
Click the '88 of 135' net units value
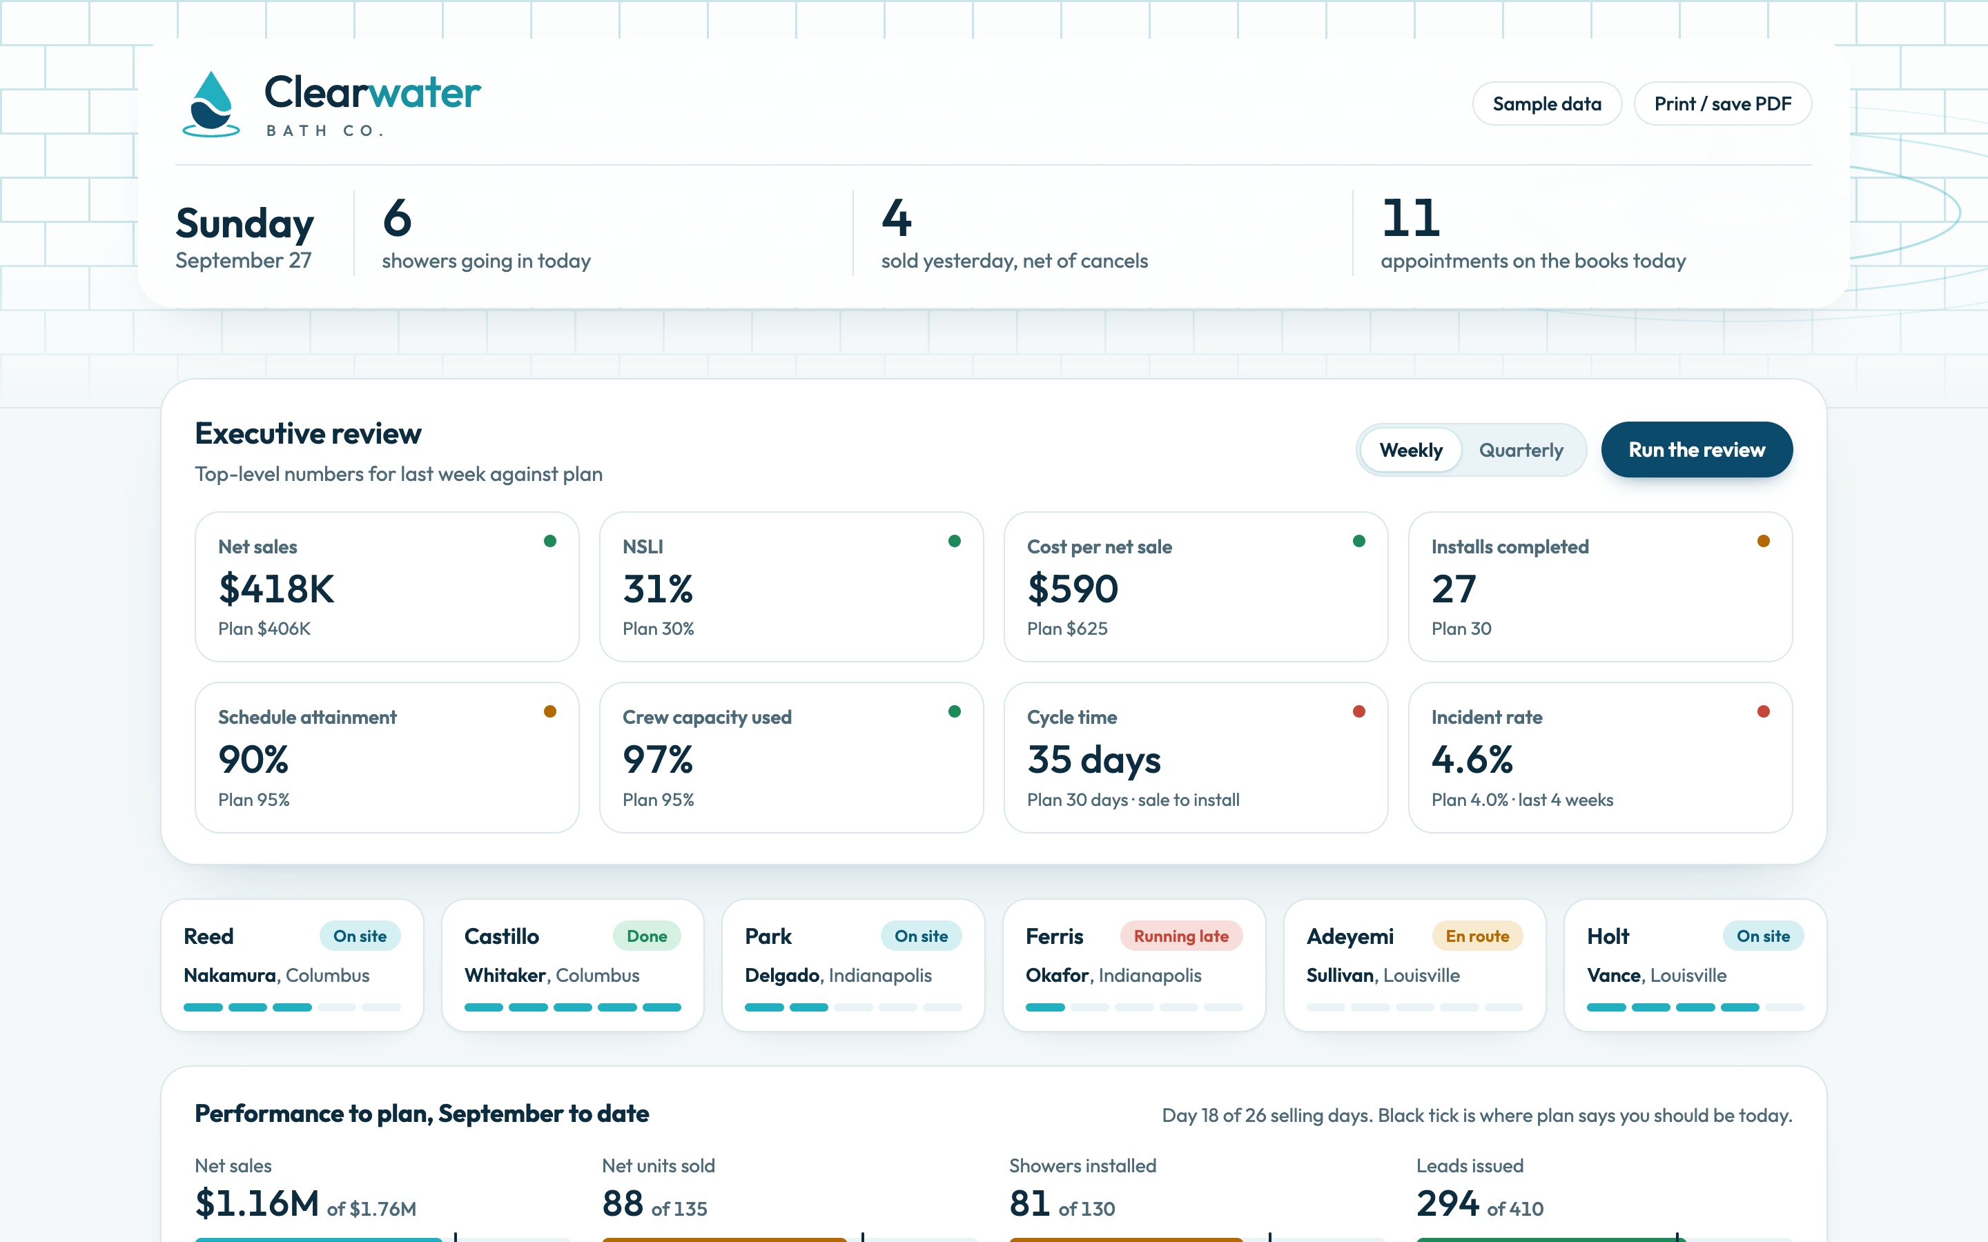tap(654, 1204)
